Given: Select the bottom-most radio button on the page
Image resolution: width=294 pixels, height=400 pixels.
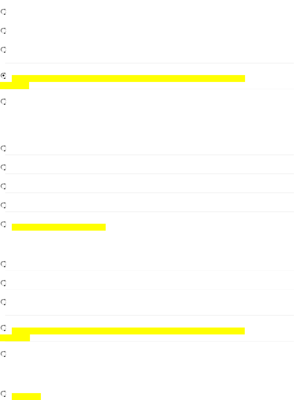Looking at the screenshot, I should (3, 394).
